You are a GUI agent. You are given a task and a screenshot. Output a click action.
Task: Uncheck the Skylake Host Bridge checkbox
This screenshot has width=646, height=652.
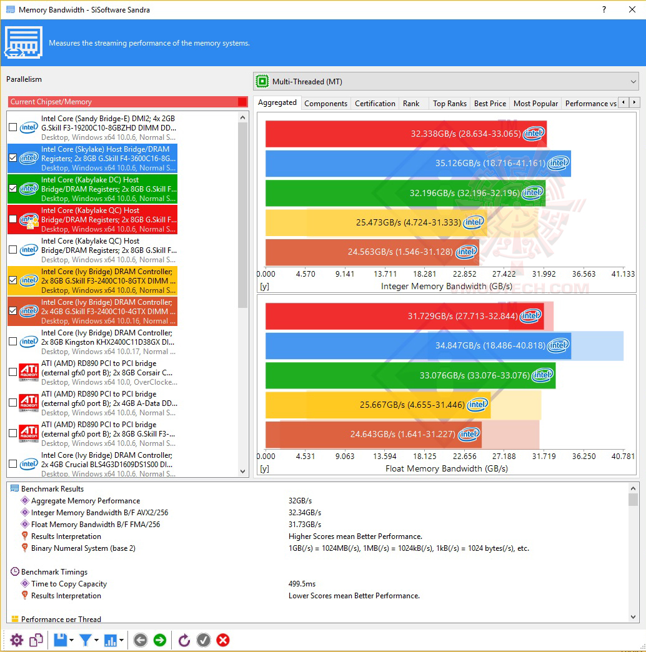pyautogui.click(x=13, y=158)
